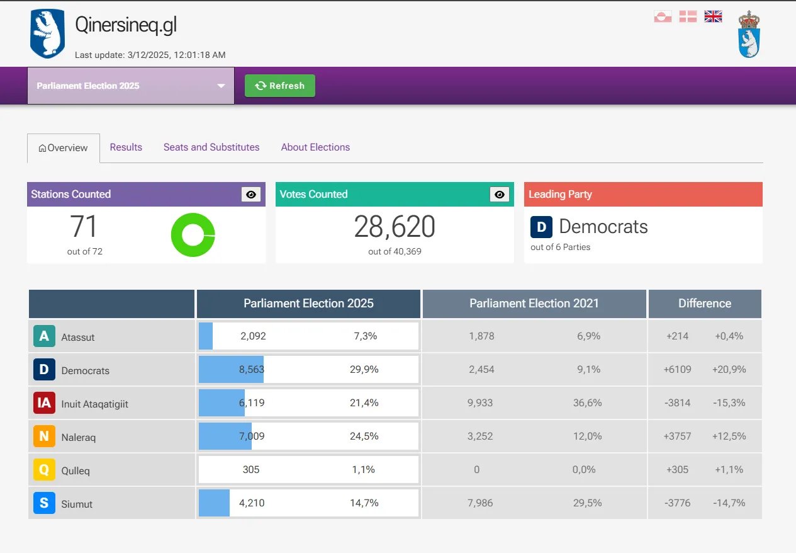The width and height of the screenshot is (796, 553).
Task: Click the Democrats 2025 vote bar
Action: pyautogui.click(x=232, y=370)
